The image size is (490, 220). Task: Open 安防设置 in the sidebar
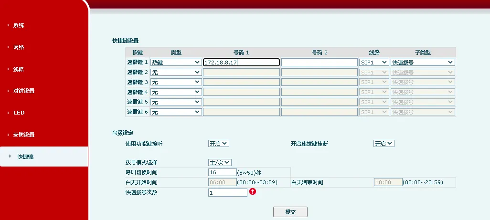(23, 135)
